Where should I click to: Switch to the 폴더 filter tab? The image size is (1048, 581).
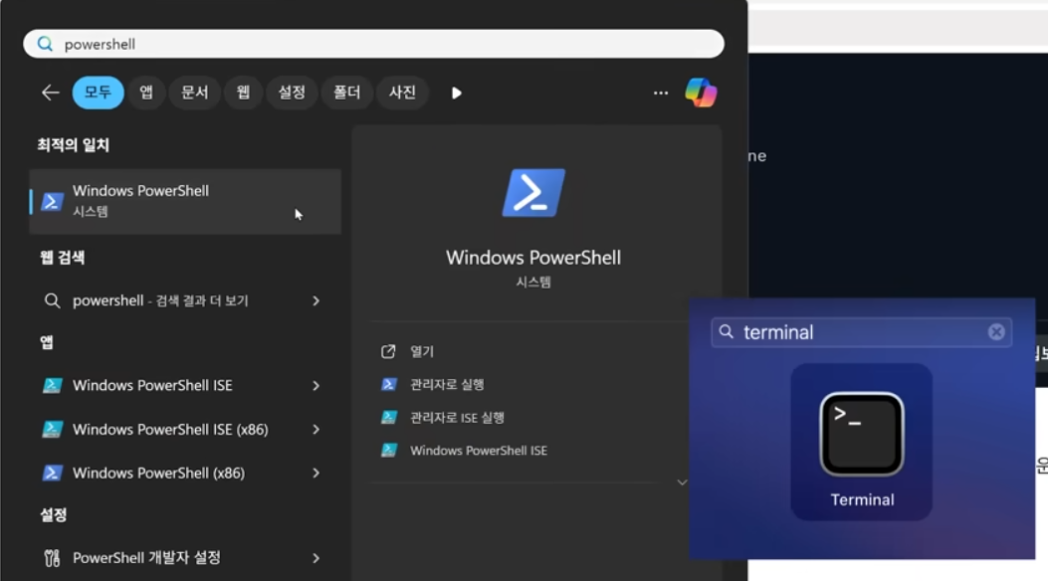click(347, 93)
